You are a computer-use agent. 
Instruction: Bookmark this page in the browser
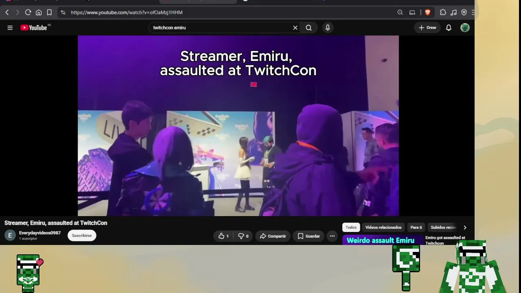coord(49,13)
